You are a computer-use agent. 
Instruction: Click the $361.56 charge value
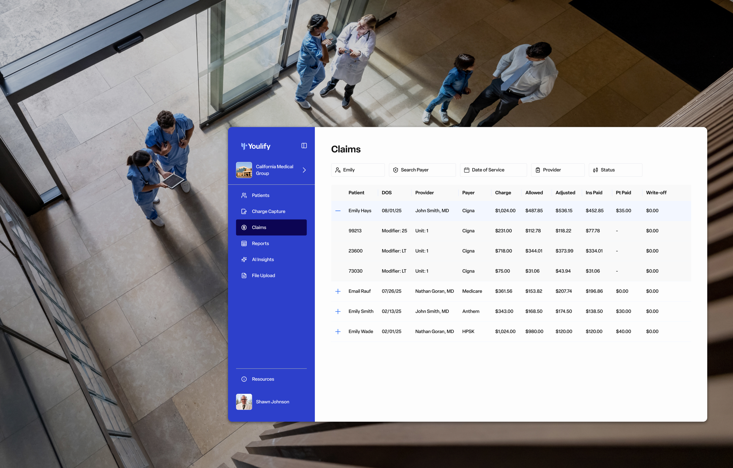503,291
